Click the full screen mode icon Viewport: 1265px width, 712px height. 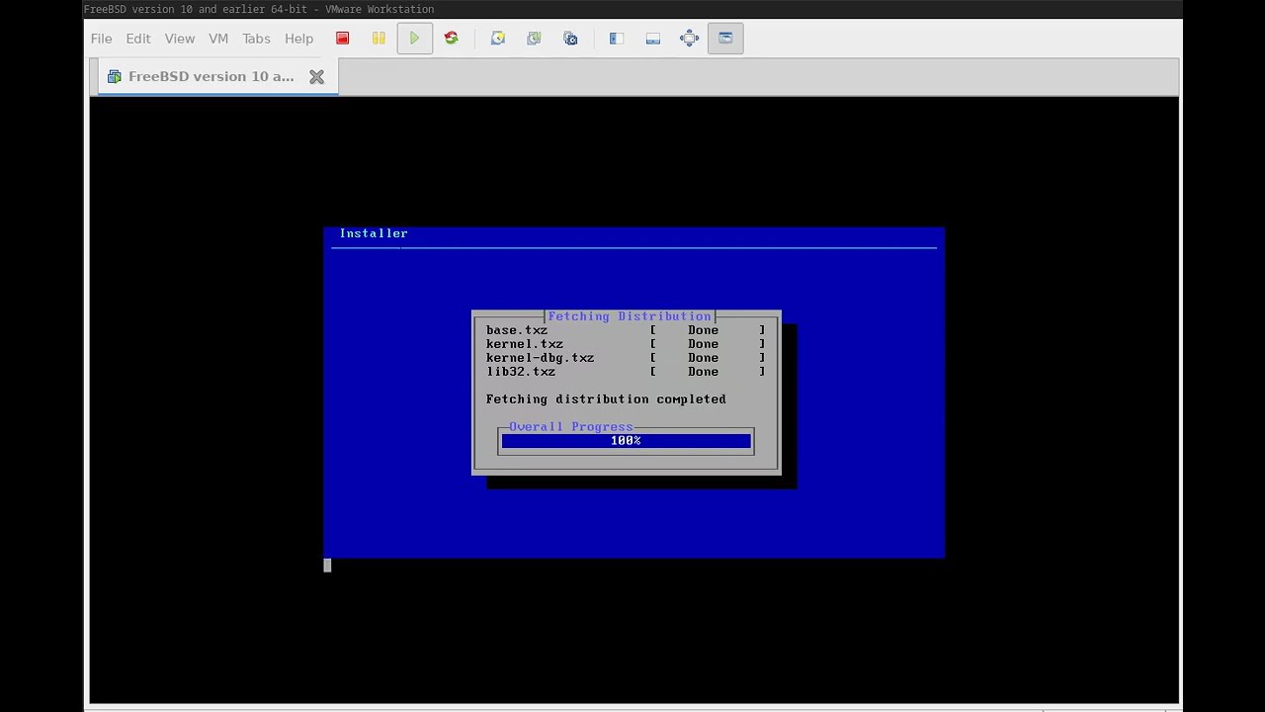coord(690,39)
